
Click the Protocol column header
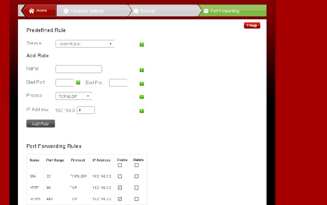78,160
